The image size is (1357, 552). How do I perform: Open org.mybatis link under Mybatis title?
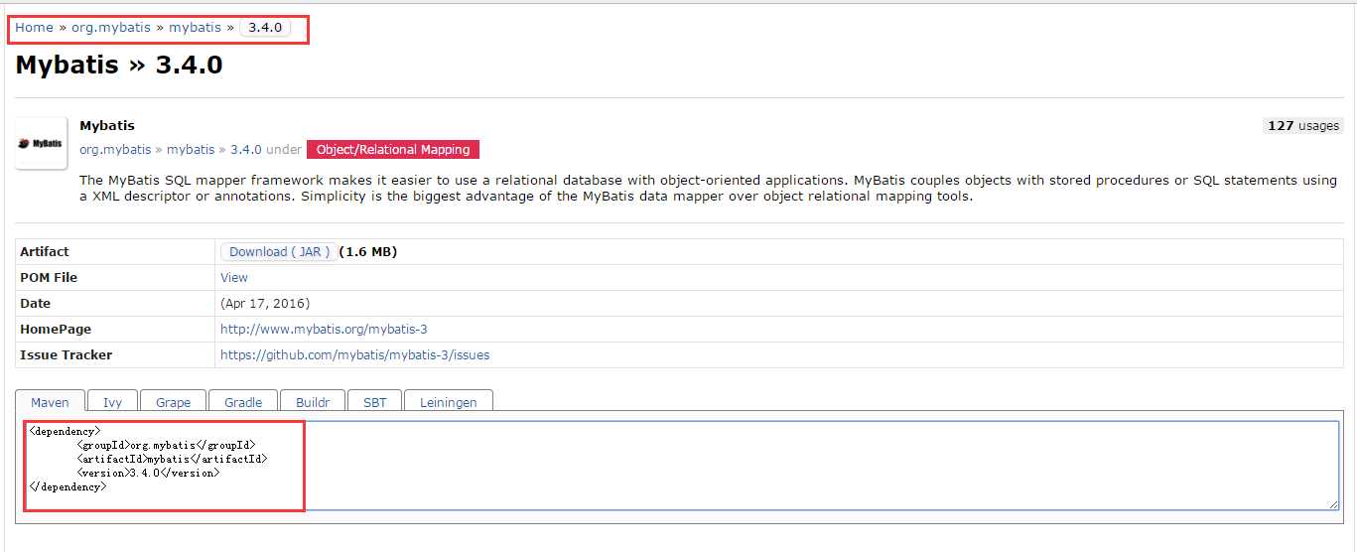pyautogui.click(x=115, y=150)
